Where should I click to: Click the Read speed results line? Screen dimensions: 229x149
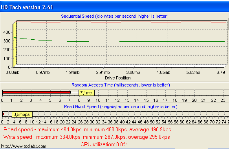tap(87, 130)
